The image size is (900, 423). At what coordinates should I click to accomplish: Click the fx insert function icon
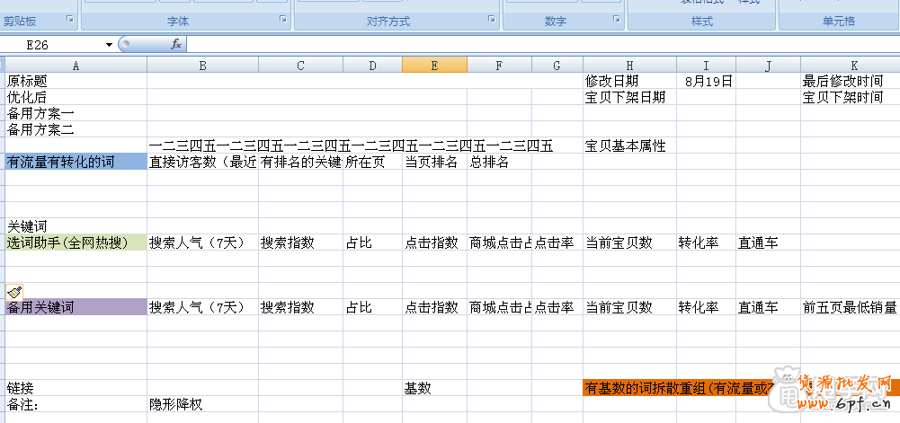[x=176, y=44]
